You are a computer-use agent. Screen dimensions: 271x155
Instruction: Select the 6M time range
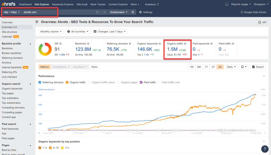click(x=199, y=67)
